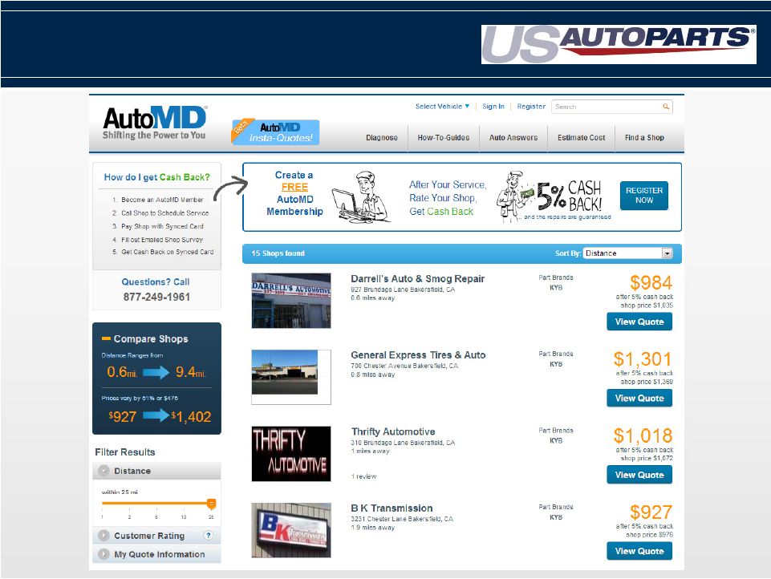Viewport: 771px width, 579px height.
Task: Click the AutoMD logo
Action: click(154, 123)
